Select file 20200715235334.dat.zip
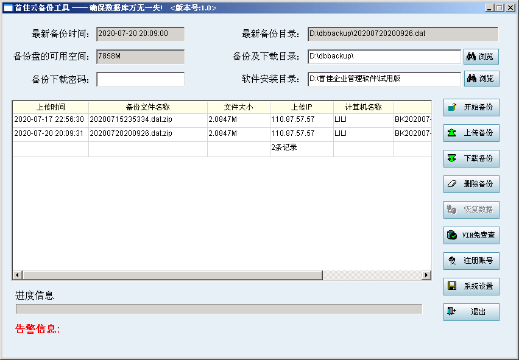This screenshot has height=360, width=519. (148, 120)
